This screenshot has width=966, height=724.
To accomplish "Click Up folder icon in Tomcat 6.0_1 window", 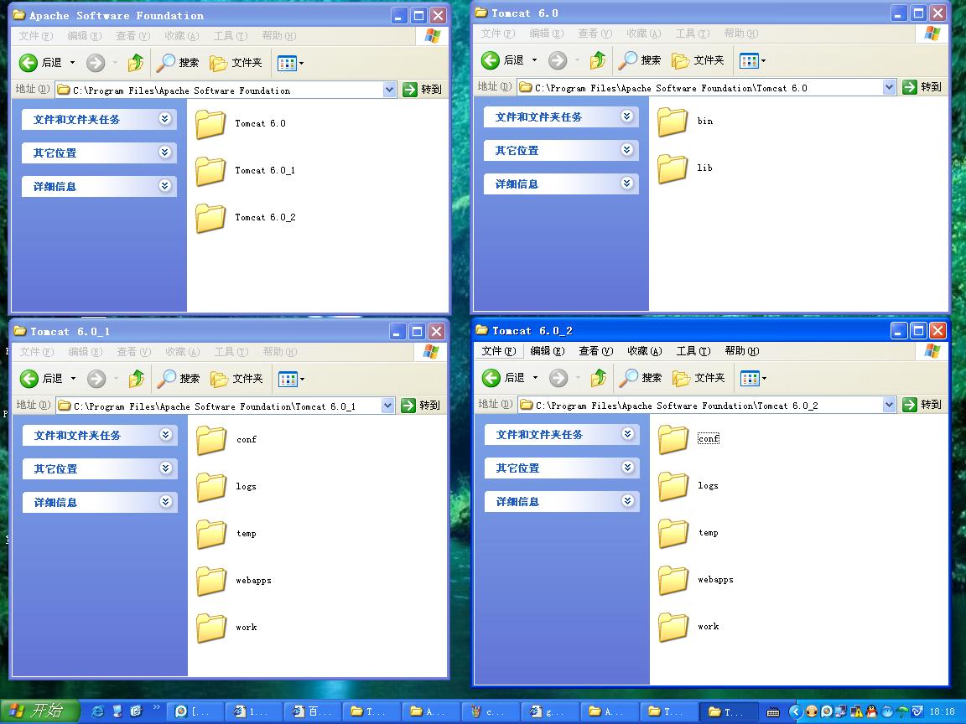I will (x=136, y=378).
